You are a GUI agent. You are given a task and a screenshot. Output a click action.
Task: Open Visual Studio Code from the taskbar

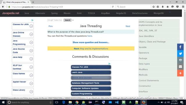click(117, 102)
